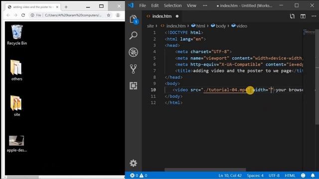The width and height of the screenshot is (319, 179).
Task: Click the unsaved dot on index.htm tab
Action: [177, 16]
